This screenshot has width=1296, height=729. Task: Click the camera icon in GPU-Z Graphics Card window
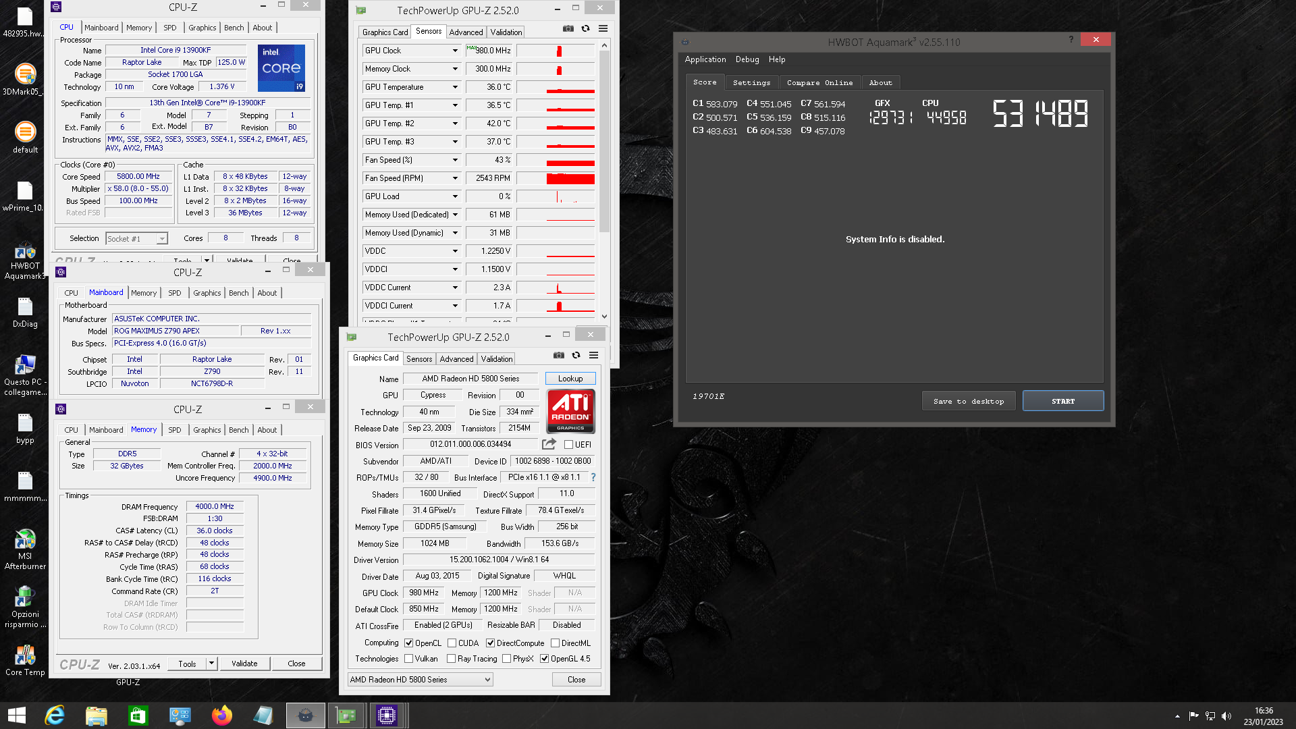coord(559,355)
